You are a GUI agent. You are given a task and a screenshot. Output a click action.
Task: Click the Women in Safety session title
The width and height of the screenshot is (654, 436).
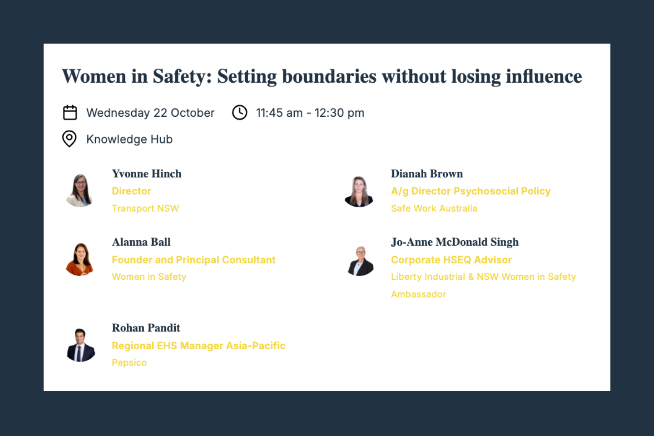coord(322,76)
